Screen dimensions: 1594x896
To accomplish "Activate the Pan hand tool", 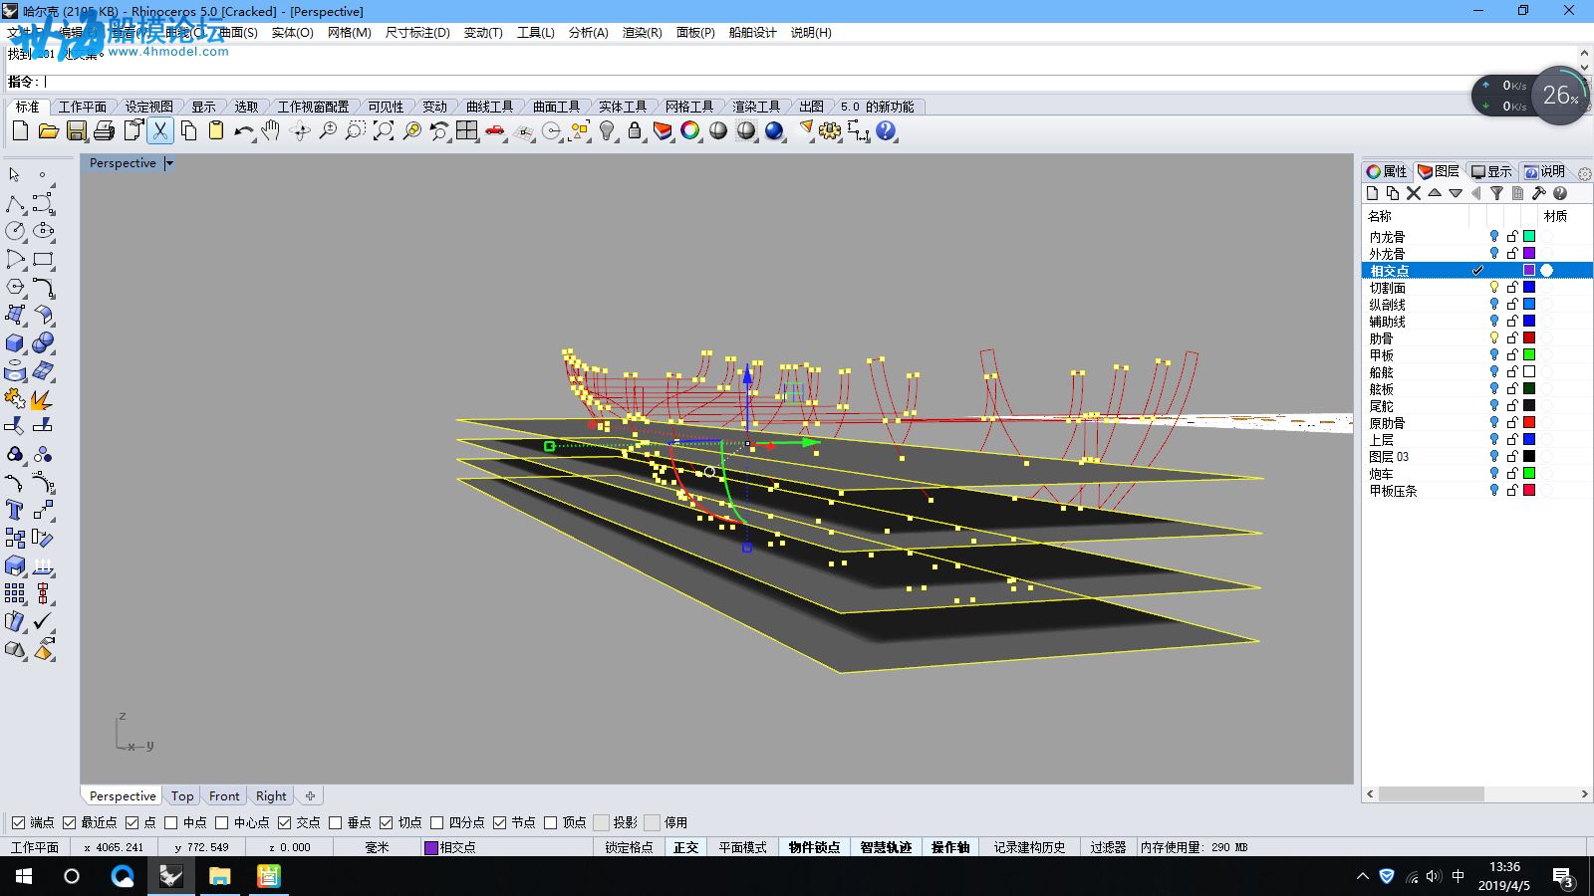I will click(x=271, y=130).
